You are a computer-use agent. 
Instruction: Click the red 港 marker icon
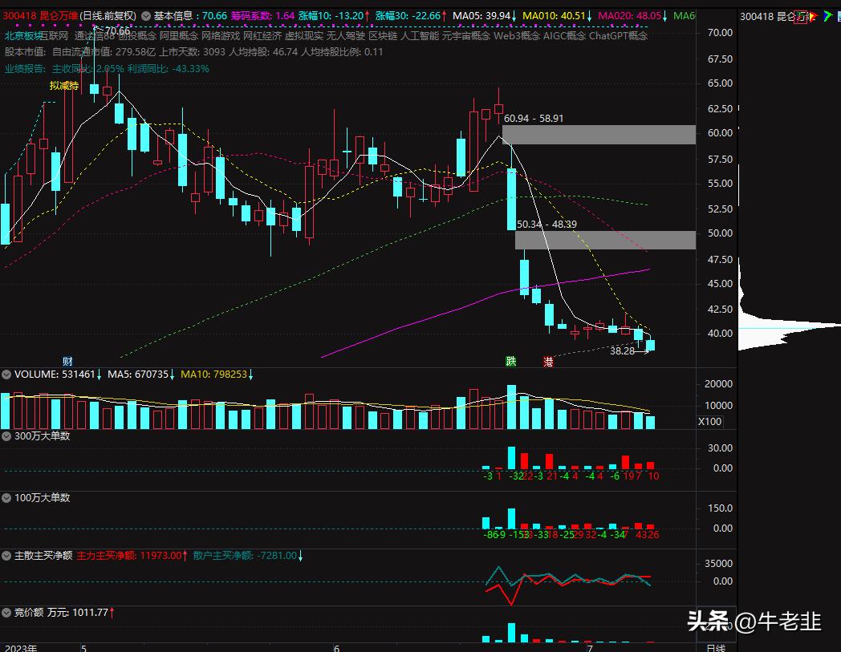pos(548,362)
